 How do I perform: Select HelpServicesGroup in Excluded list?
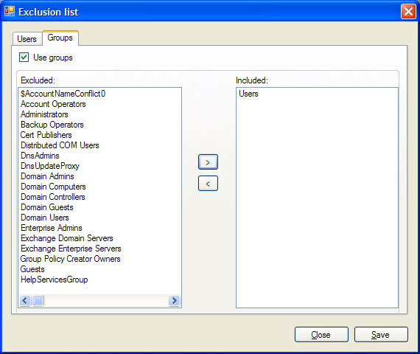click(55, 280)
